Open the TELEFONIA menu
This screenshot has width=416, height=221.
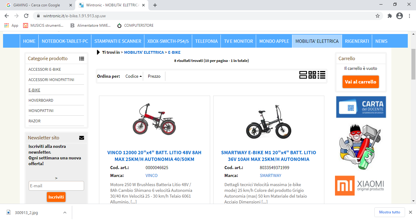pyautogui.click(x=206, y=41)
